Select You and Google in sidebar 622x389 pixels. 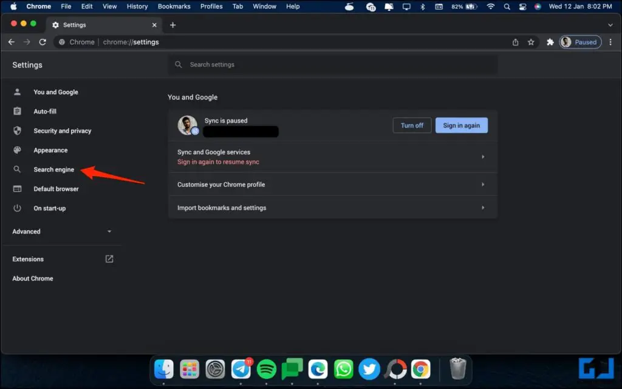coord(55,92)
